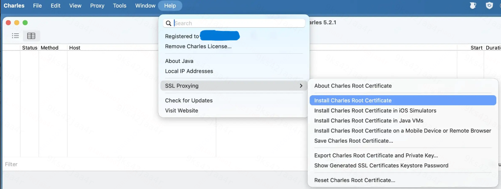Image resolution: width=501 pixels, height=189 pixels.
Task: Open the Edit menu
Action: pos(56,6)
